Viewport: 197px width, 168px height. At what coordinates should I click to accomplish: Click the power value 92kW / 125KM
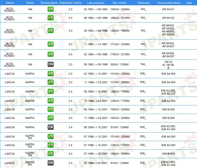tap(119, 64)
